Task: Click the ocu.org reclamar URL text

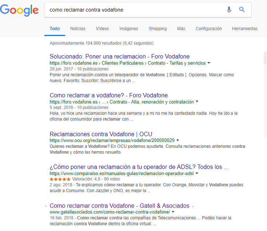Action: click(x=112, y=141)
